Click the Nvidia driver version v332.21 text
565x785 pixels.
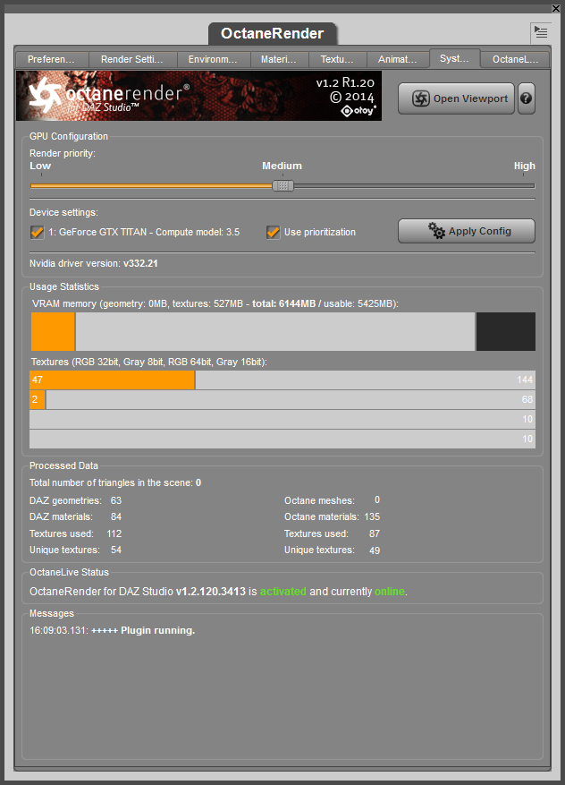(x=94, y=263)
